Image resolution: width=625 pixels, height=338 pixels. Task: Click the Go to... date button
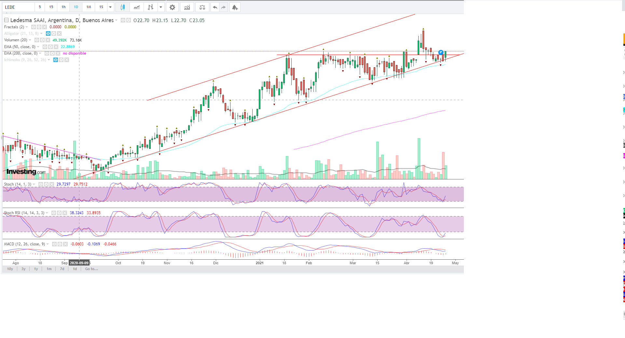click(91, 269)
